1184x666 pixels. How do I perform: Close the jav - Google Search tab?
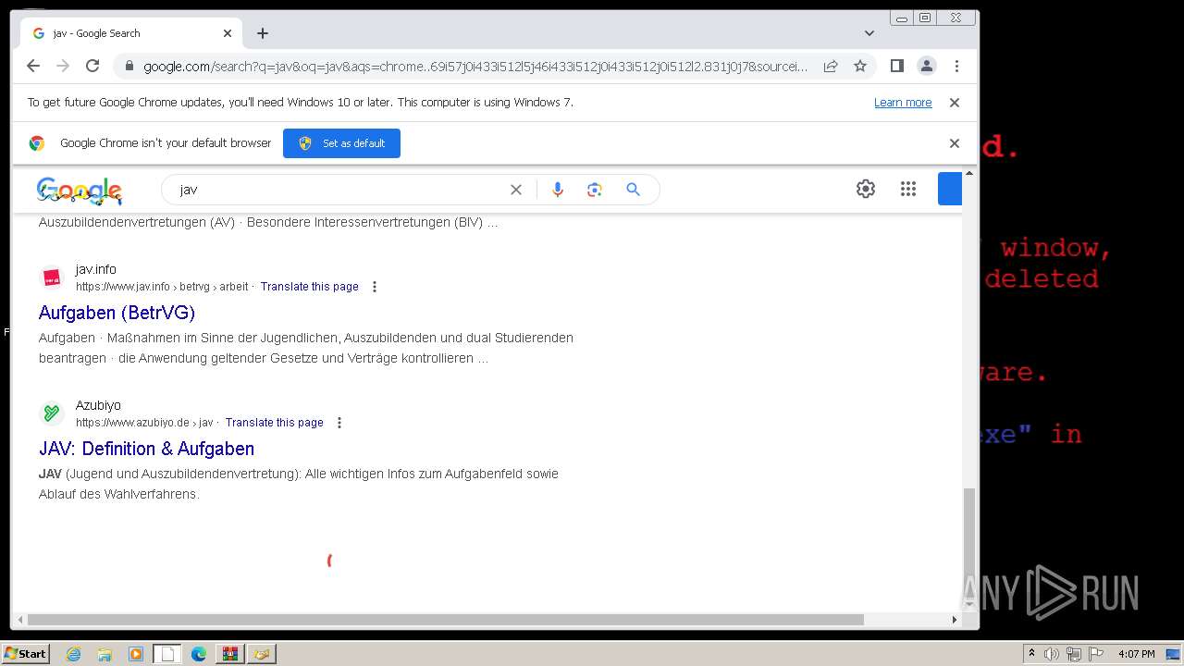tap(228, 33)
